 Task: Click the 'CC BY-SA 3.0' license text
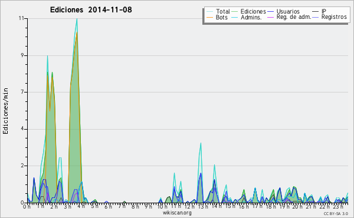336,214
